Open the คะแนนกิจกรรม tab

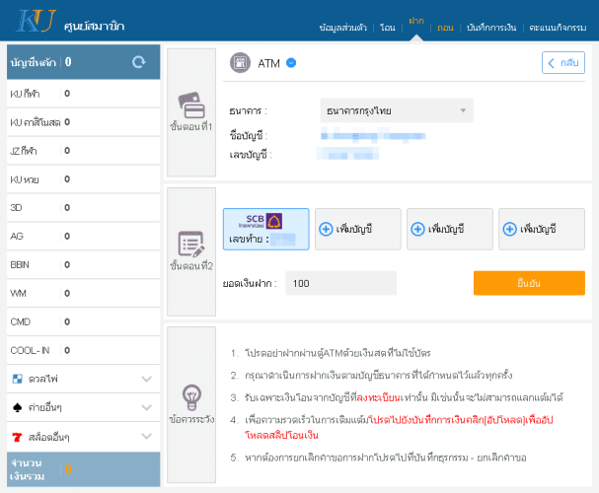coord(558,28)
